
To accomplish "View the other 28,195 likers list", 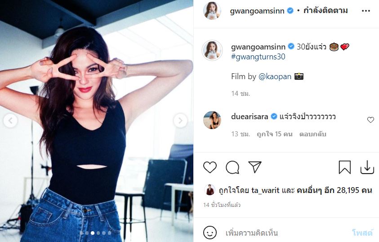I will pos(334,190).
